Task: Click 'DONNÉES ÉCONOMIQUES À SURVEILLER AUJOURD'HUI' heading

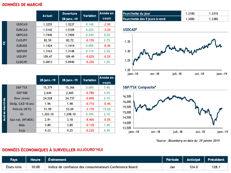Action: (x=53, y=149)
